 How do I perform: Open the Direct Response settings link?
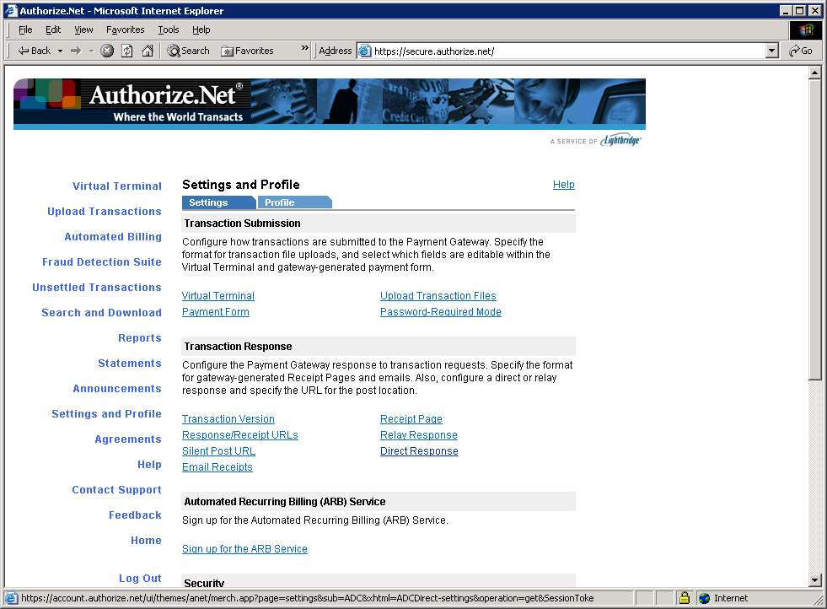419,451
